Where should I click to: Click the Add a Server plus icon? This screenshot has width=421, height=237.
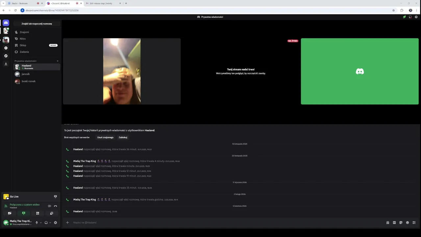pos(6,48)
